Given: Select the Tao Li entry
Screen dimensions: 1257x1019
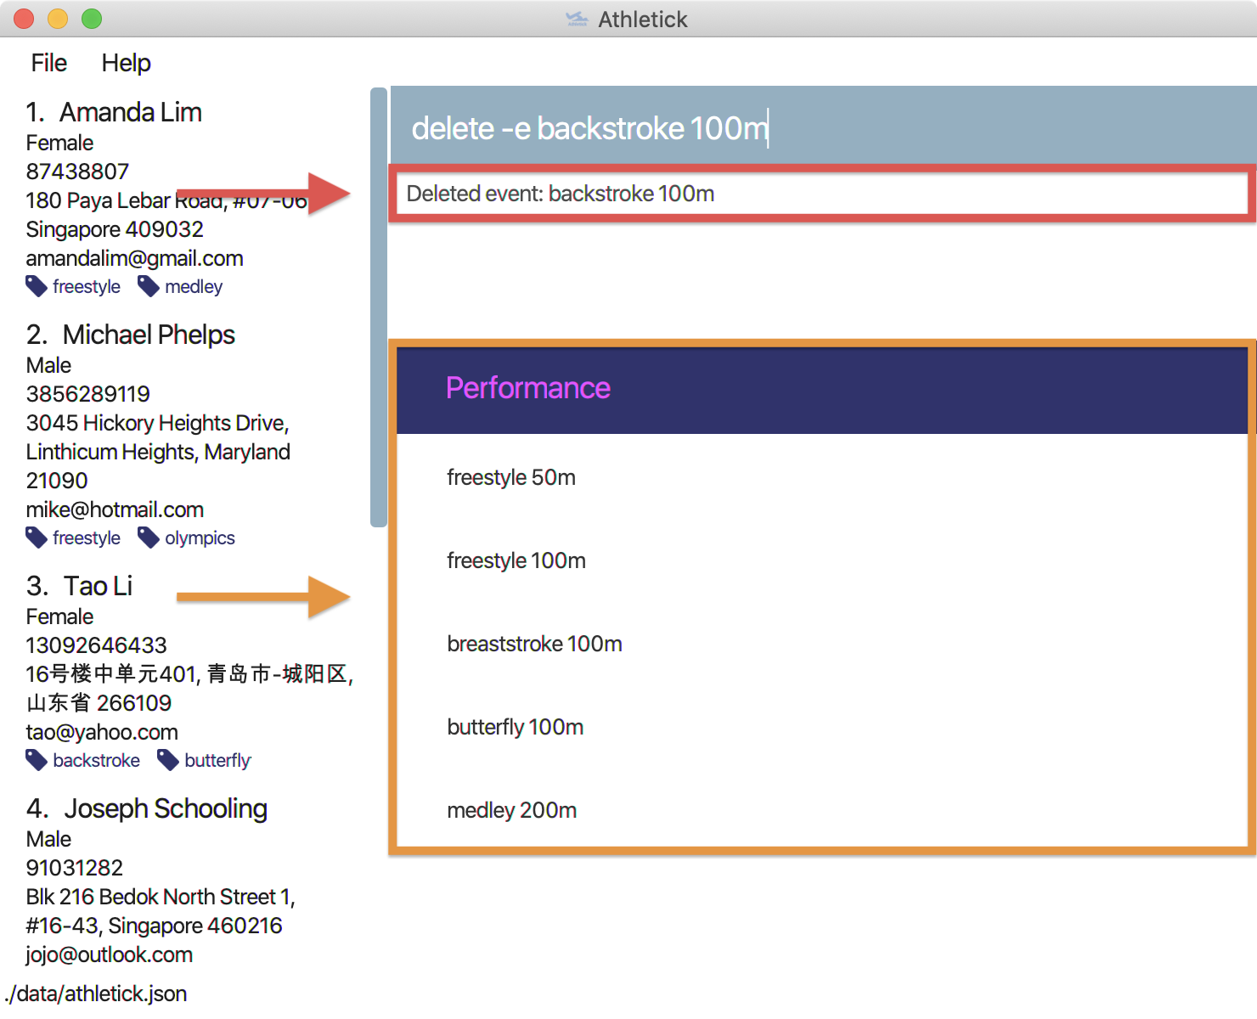Looking at the screenshot, I should (x=187, y=673).
